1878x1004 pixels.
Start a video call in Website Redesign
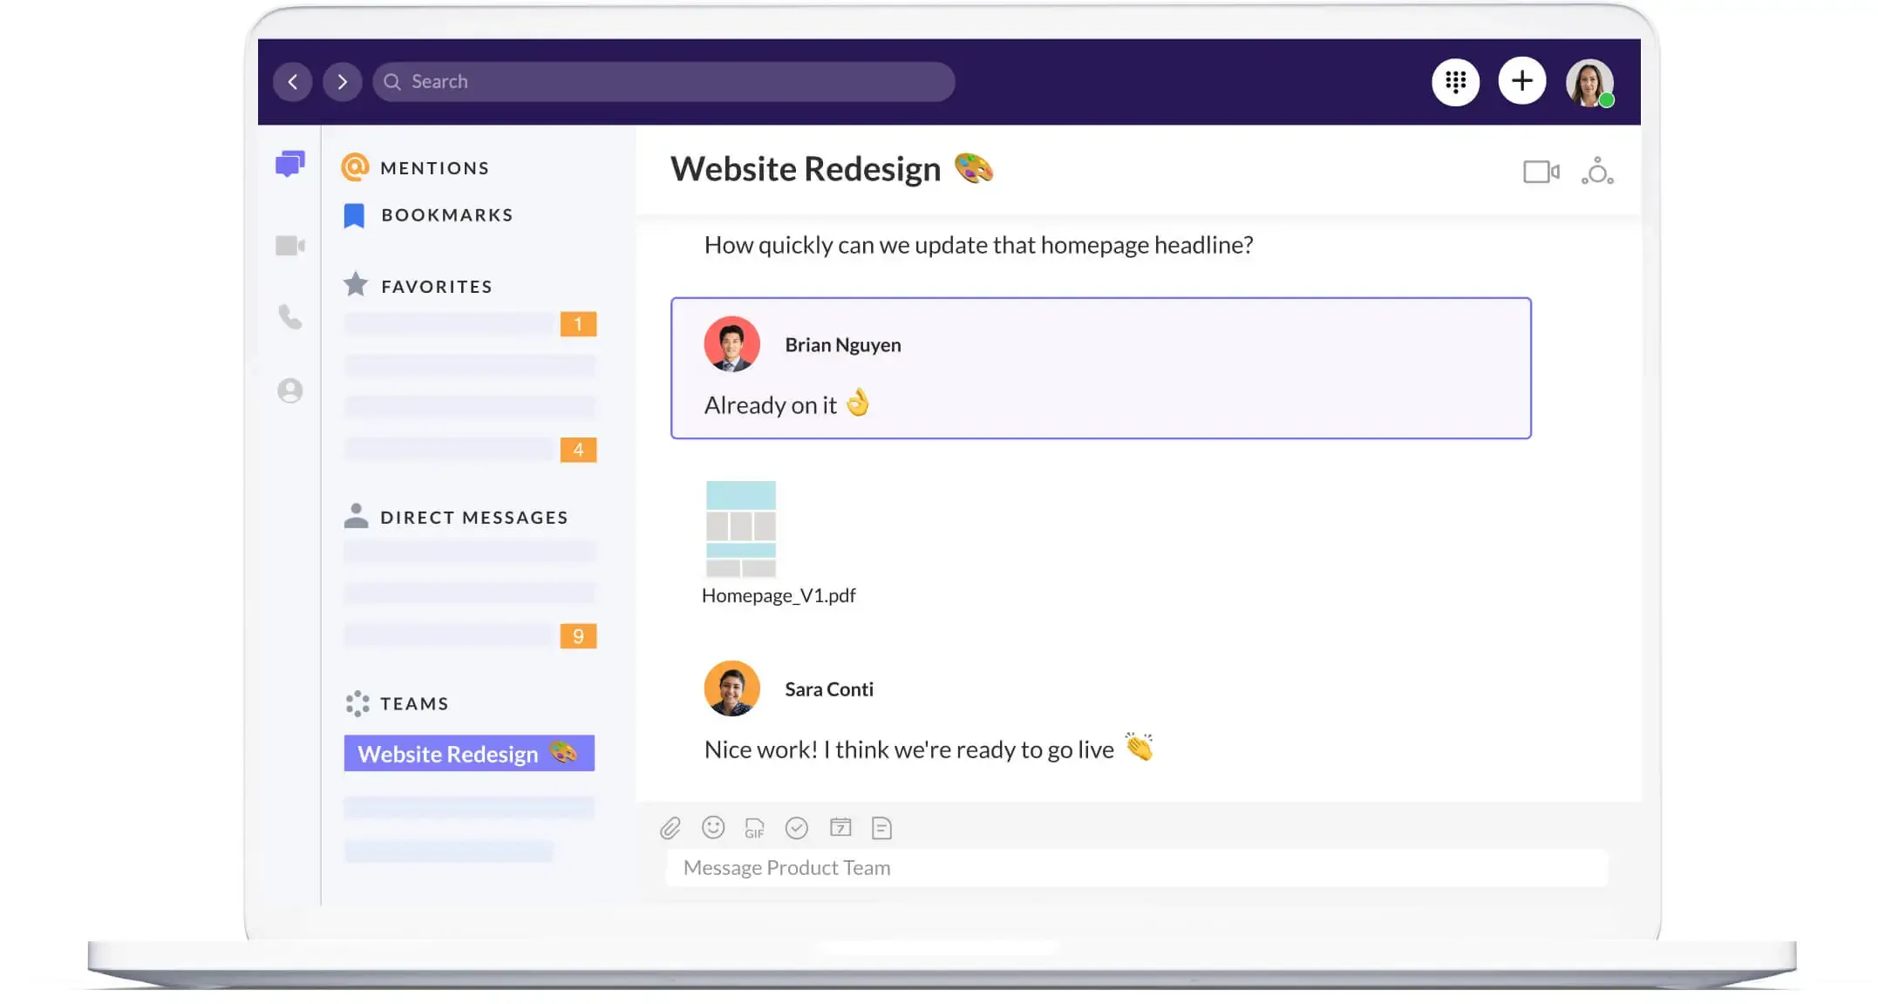pyautogui.click(x=1541, y=172)
